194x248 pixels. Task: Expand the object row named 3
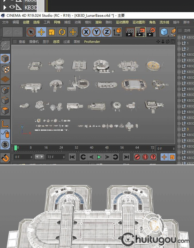coord(179,129)
